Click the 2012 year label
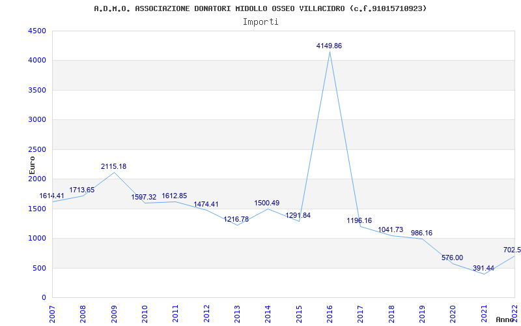Viewport: 521px width, 326px height. coord(206,314)
